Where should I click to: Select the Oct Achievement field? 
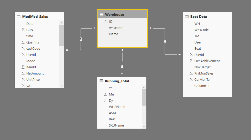click(x=207, y=61)
